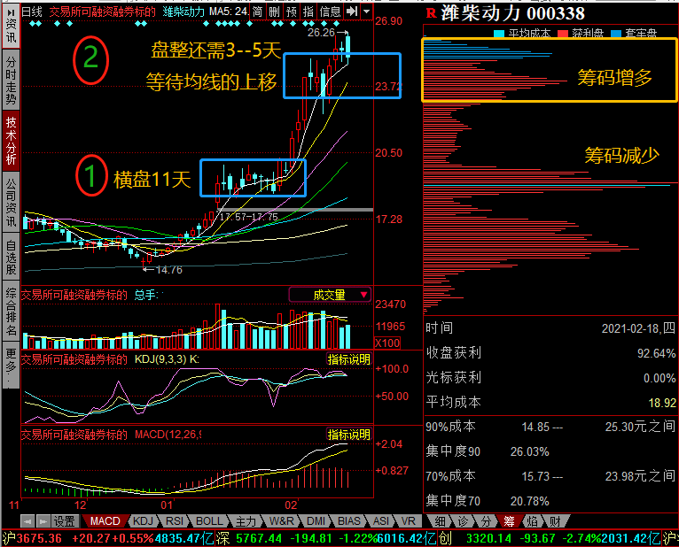The image size is (679, 547).
Task: Select the RSI indicator tab
Action: tap(175, 521)
